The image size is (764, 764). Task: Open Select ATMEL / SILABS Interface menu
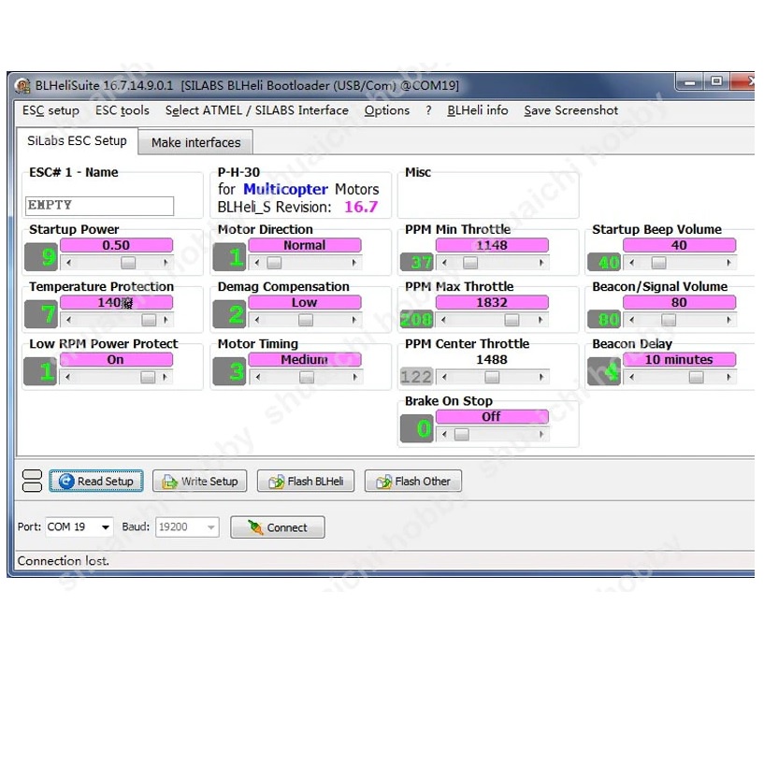257,110
